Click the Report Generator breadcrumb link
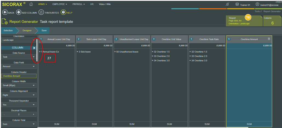Screen dimensions: 282x128 272,11
